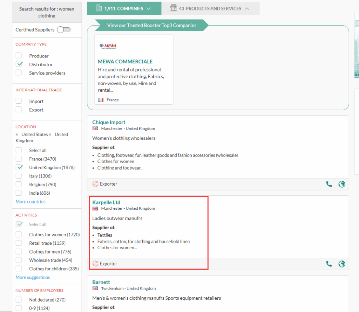Check the Producer company type
Image resolution: width=359 pixels, height=312 pixels.
click(x=19, y=56)
